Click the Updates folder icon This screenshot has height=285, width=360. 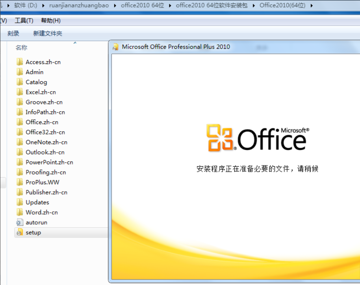pos(20,202)
